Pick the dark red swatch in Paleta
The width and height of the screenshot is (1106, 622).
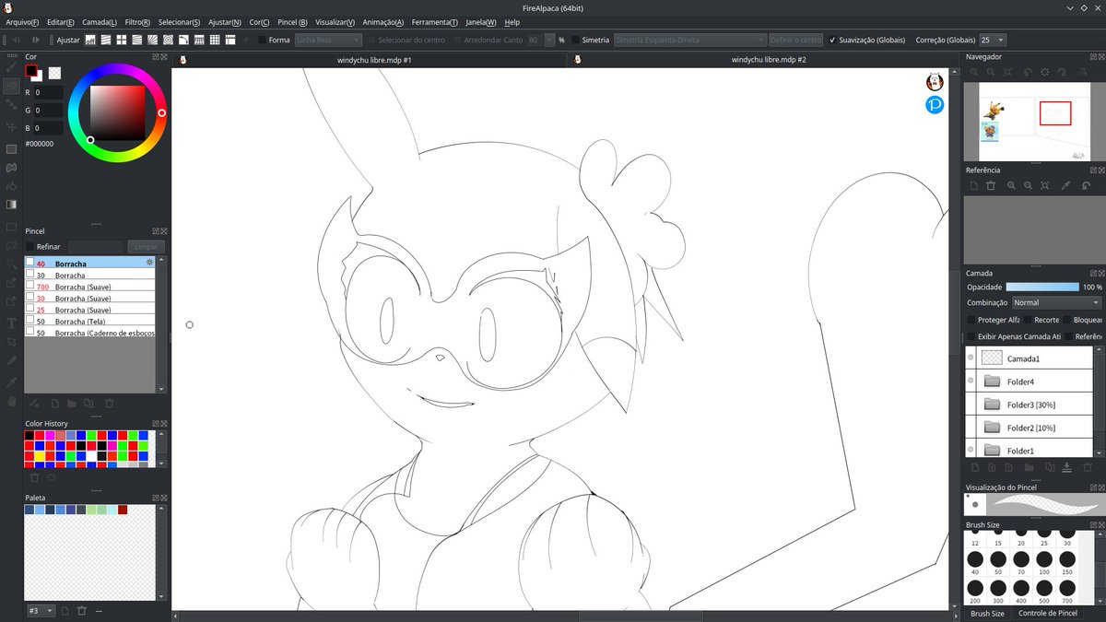pyautogui.click(x=122, y=510)
